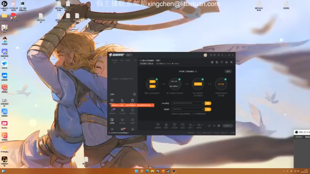Click the box icon left of the bell
310x174 pixels.
222,62
